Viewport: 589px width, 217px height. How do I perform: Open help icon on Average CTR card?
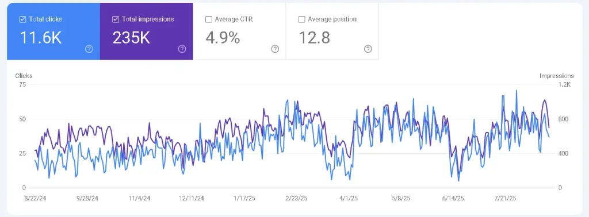[x=275, y=49]
